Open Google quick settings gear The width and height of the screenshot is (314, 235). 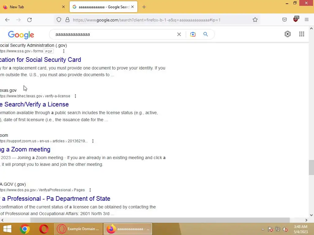point(288,34)
